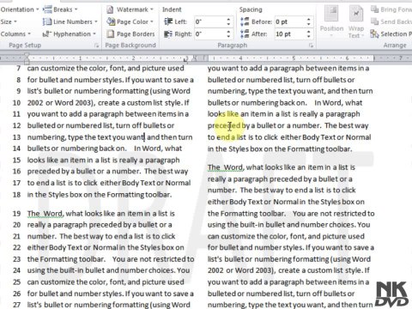Screen dimensions: 412x309
Task: Click the Spacing Before icon
Action: (245, 21)
